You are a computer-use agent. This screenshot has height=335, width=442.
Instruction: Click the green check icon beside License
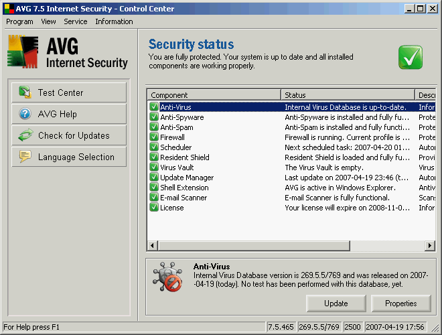pos(154,208)
